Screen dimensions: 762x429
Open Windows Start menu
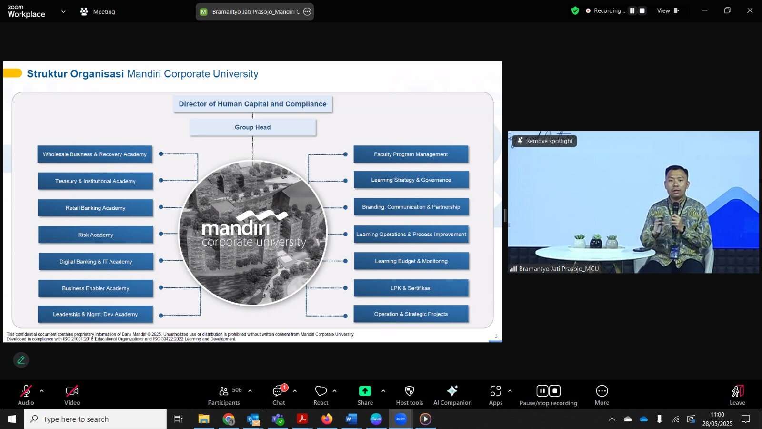pyautogui.click(x=12, y=419)
